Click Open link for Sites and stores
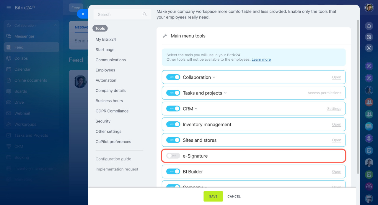Image resolution: width=378 pixels, height=205 pixels. [336, 140]
